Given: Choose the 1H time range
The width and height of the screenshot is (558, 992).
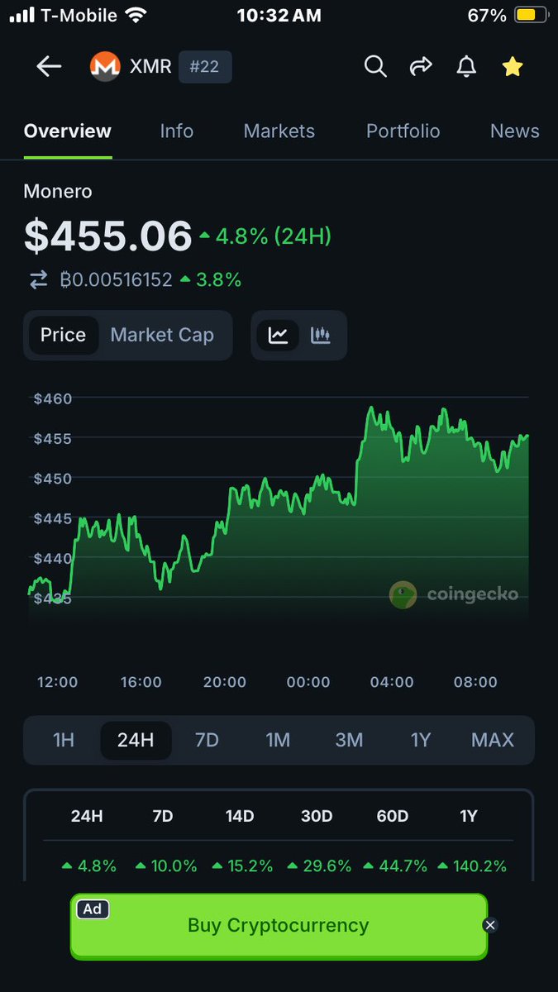Looking at the screenshot, I should (64, 740).
